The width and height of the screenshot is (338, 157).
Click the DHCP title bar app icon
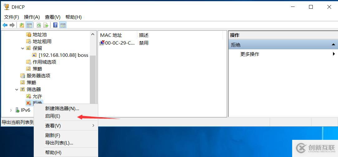[x=7, y=7]
